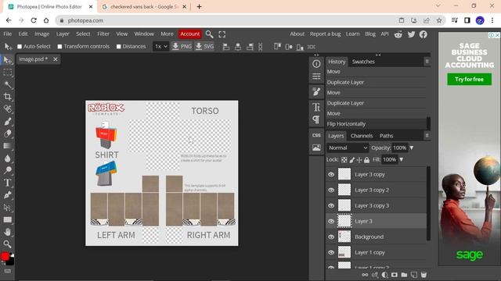Image resolution: width=501 pixels, height=281 pixels.
Task: Open the Report a bug link
Action: click(x=326, y=34)
